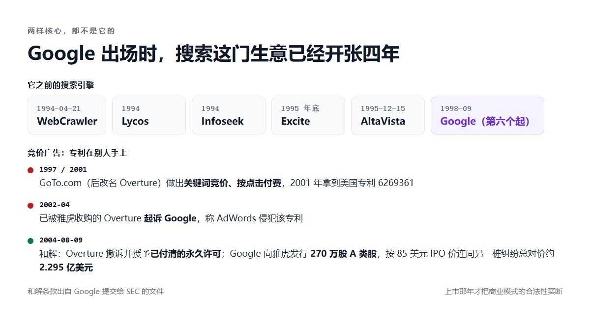
Task: Click the heading 竞价广告：专利在别人手上
Action: [x=77, y=153]
